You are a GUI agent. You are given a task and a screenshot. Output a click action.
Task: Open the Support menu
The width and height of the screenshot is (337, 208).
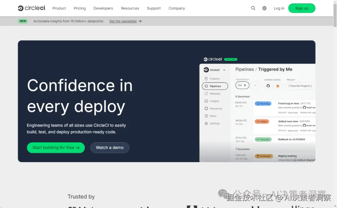154,8
